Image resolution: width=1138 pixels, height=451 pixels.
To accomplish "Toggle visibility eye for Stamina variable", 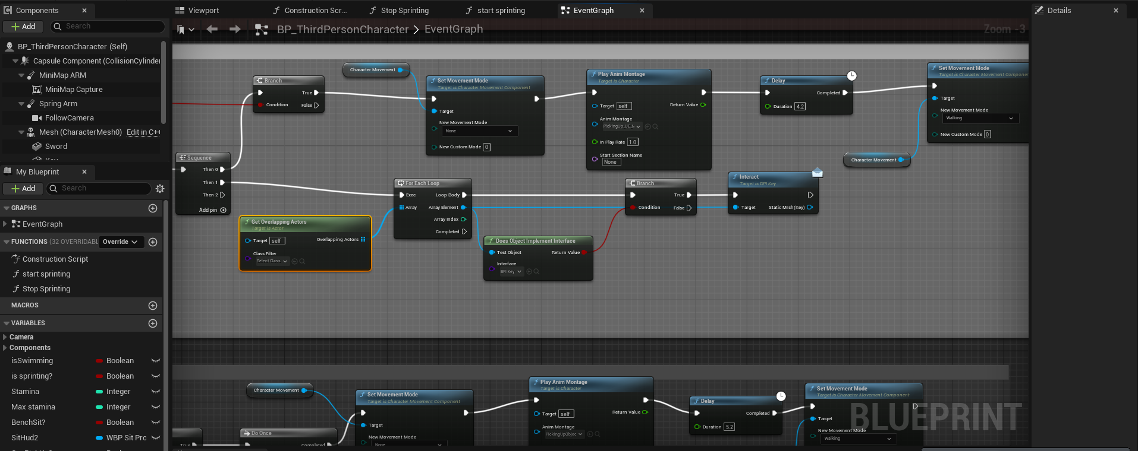I will tap(156, 392).
